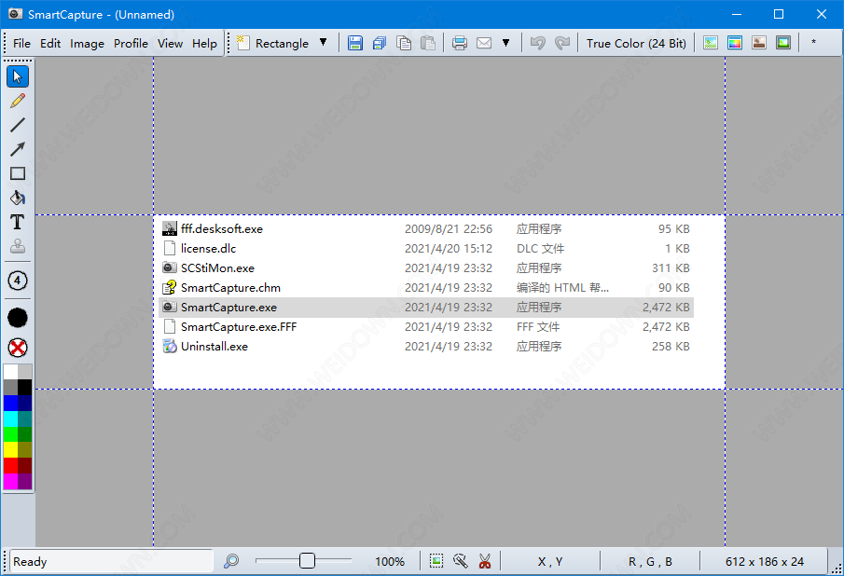Screen dimensions: 844x576
Task: Click the red scissors crop icon
Action: [x=485, y=561]
